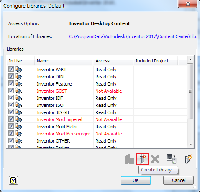Disable In Use for Inventor ISO
Image resolution: width=200 pixels, height=192 pixels.
pos(11,104)
